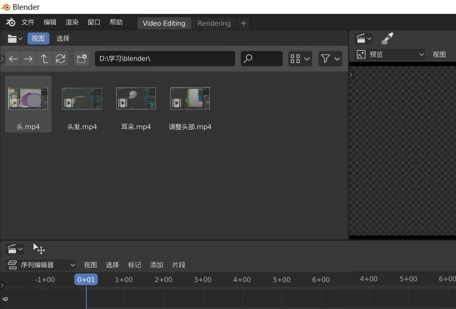
Task: Navigate forward using the right arrow icon
Action: (x=28, y=59)
